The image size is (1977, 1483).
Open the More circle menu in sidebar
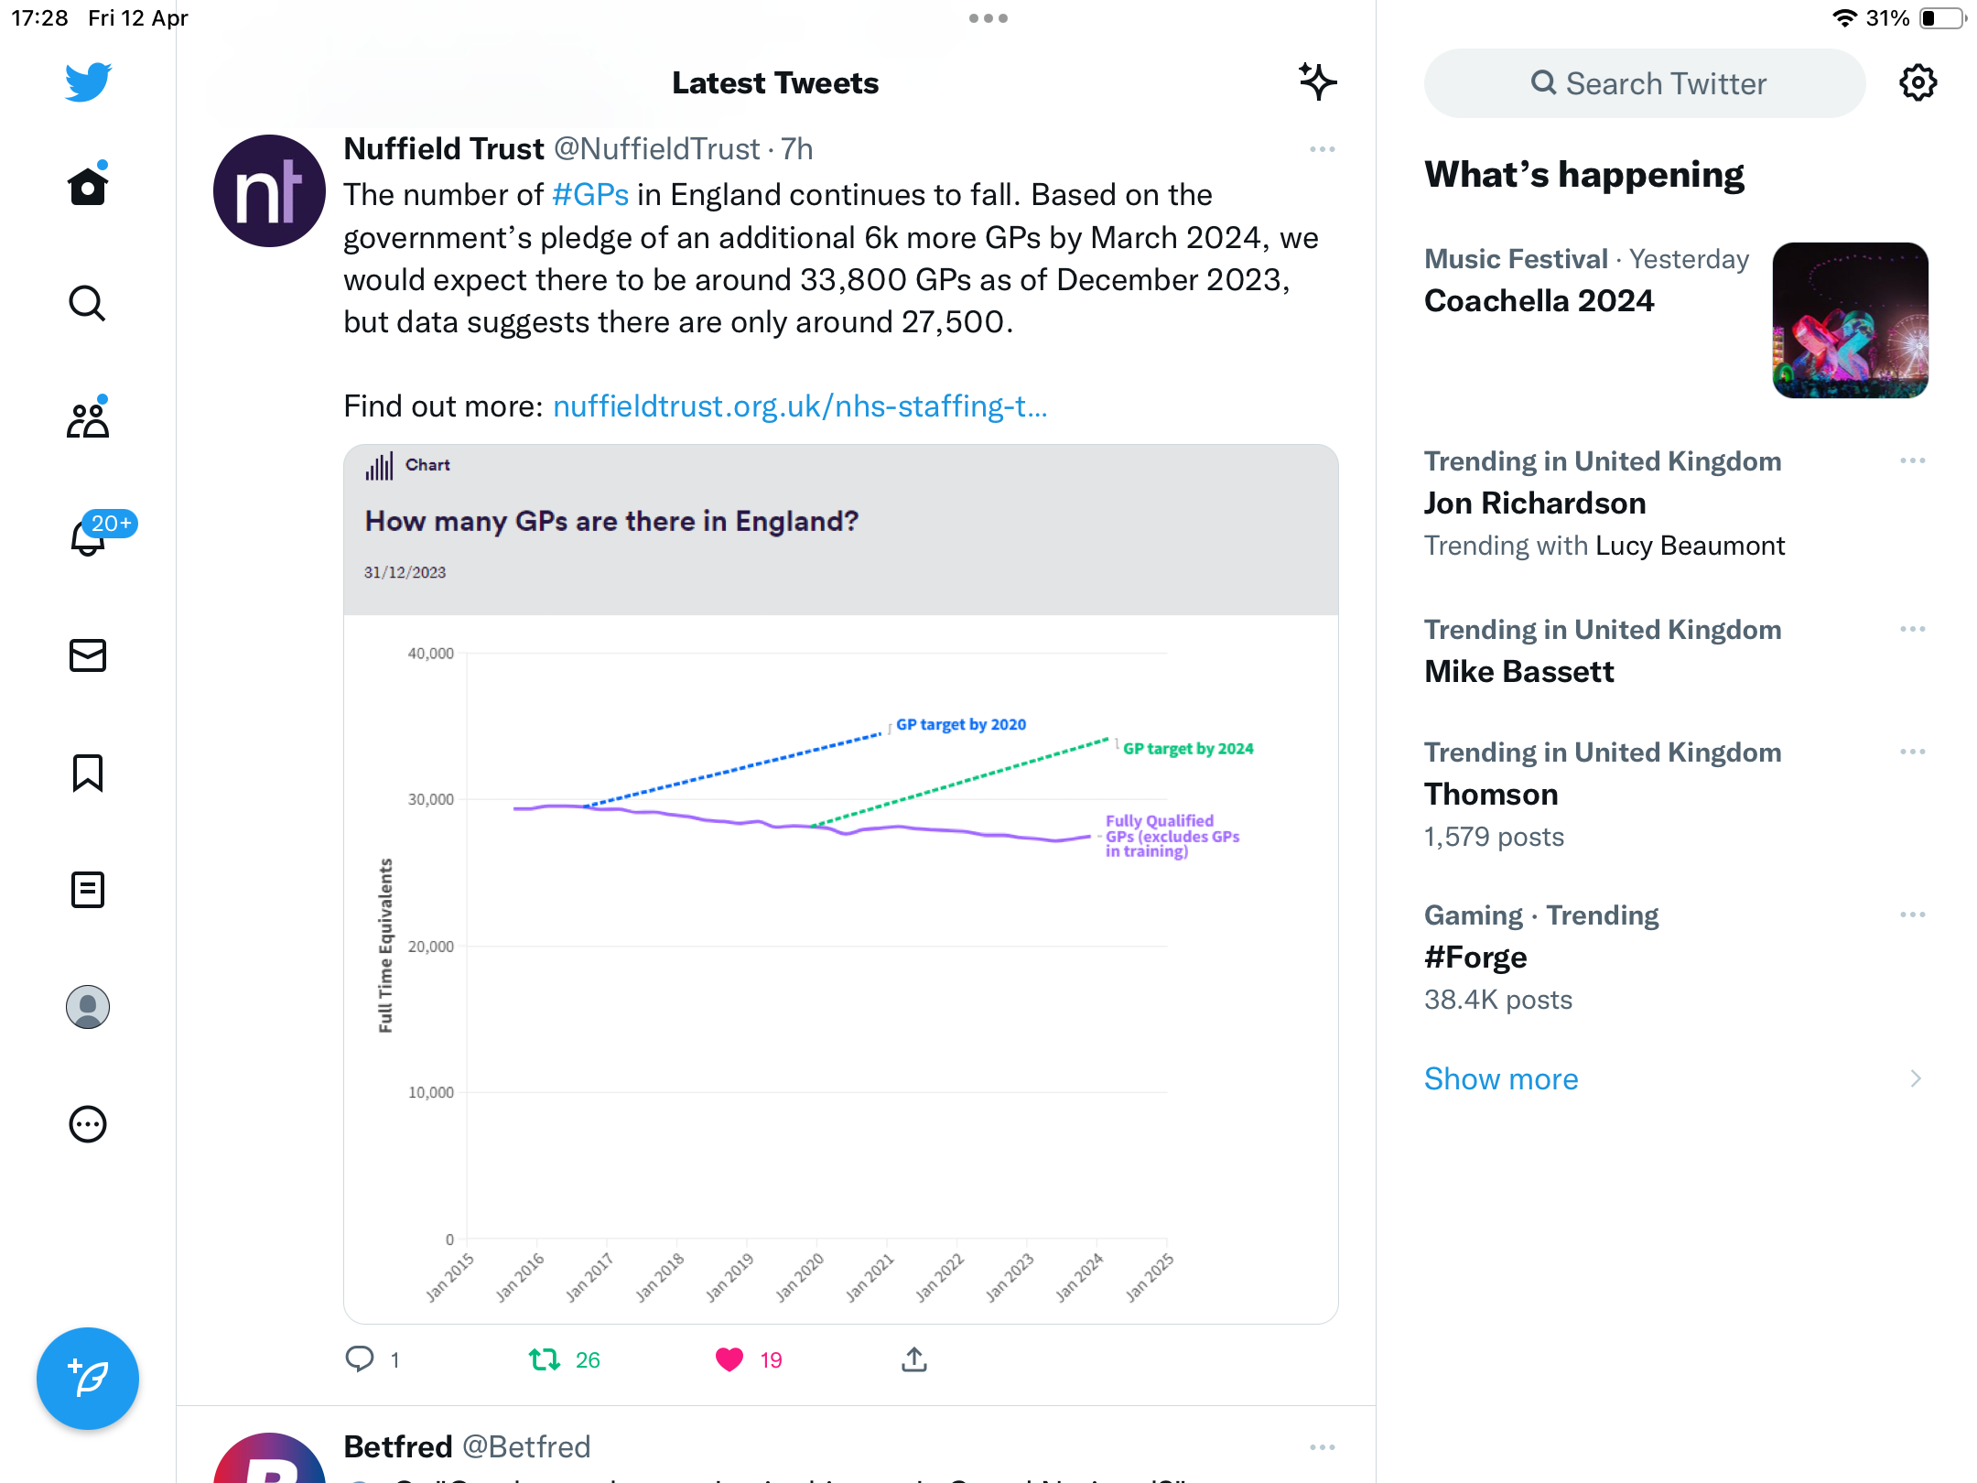click(88, 1124)
